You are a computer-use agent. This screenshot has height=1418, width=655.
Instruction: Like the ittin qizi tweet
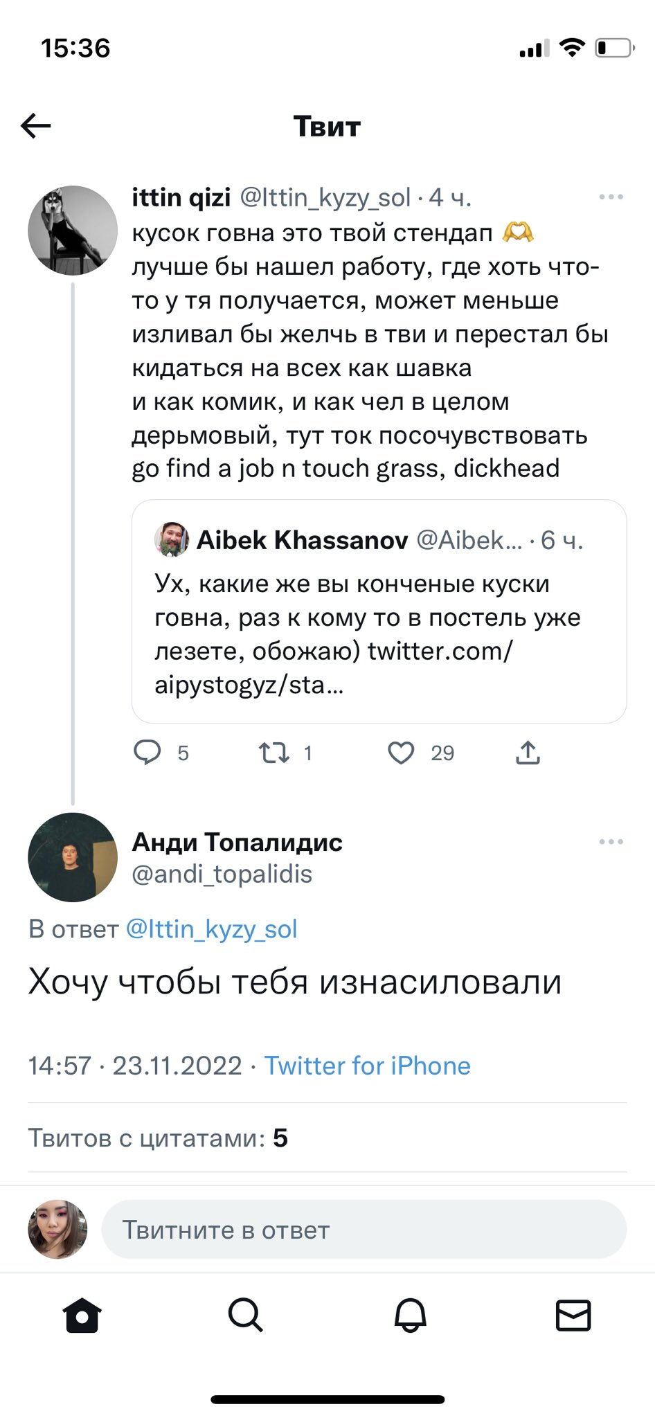pyautogui.click(x=401, y=752)
